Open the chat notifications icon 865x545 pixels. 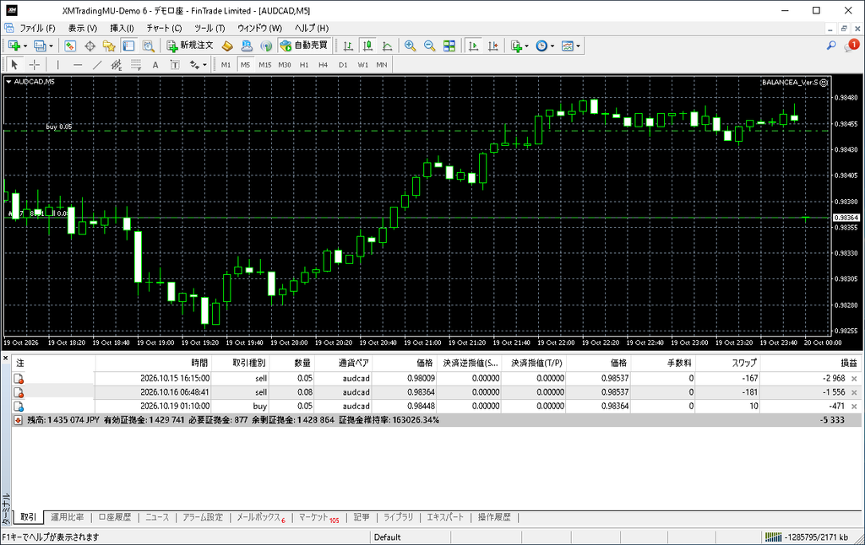[x=851, y=46]
